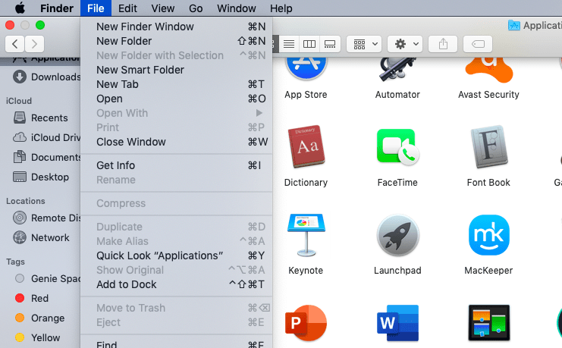Click the Documents sidebar icon
The width and height of the screenshot is (562, 348).
[x=20, y=157]
